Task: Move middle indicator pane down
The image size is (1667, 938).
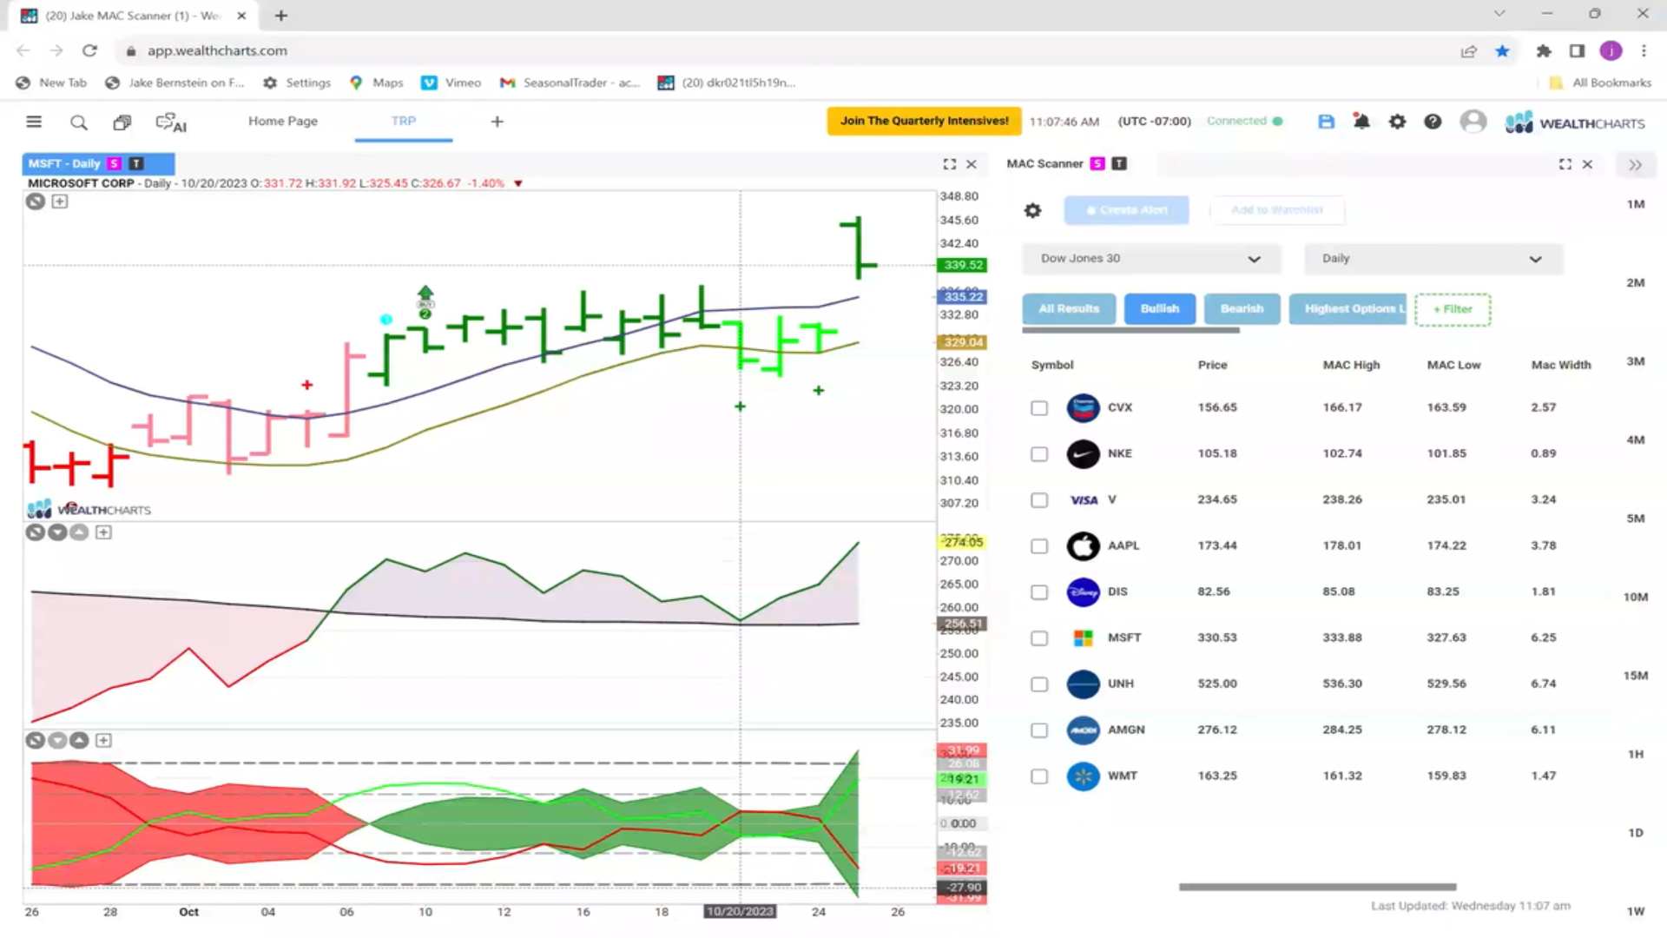Action: 57,532
